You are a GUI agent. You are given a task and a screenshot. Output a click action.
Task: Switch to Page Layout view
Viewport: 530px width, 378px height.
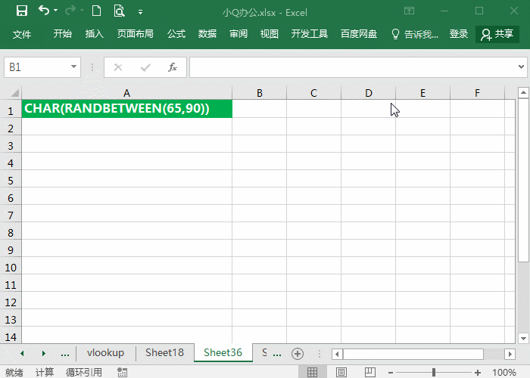[x=341, y=372]
